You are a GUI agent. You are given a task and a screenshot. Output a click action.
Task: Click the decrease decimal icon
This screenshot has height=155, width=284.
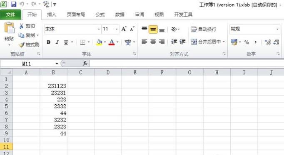pos(276,42)
